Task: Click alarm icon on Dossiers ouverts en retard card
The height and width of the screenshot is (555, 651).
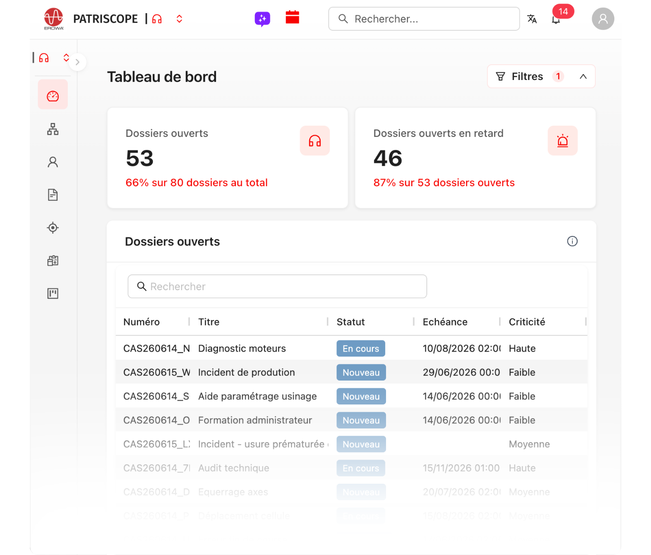Action: (562, 141)
